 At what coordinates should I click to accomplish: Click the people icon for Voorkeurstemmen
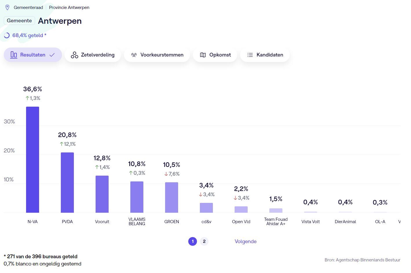click(x=134, y=55)
